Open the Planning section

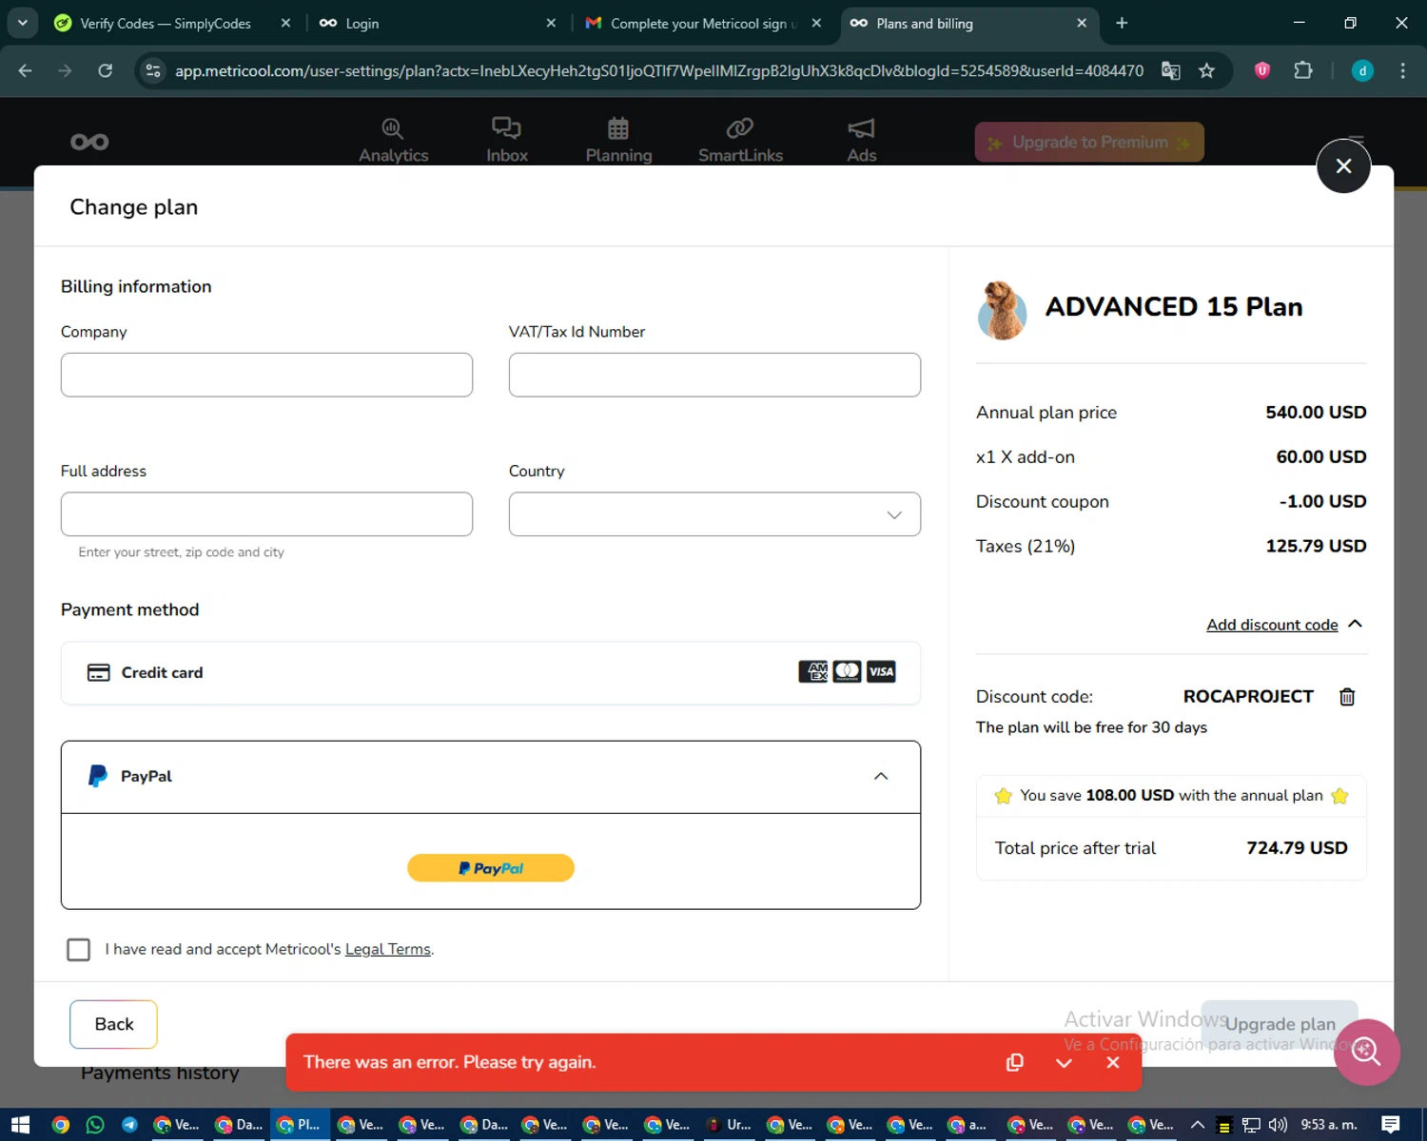[618, 141]
